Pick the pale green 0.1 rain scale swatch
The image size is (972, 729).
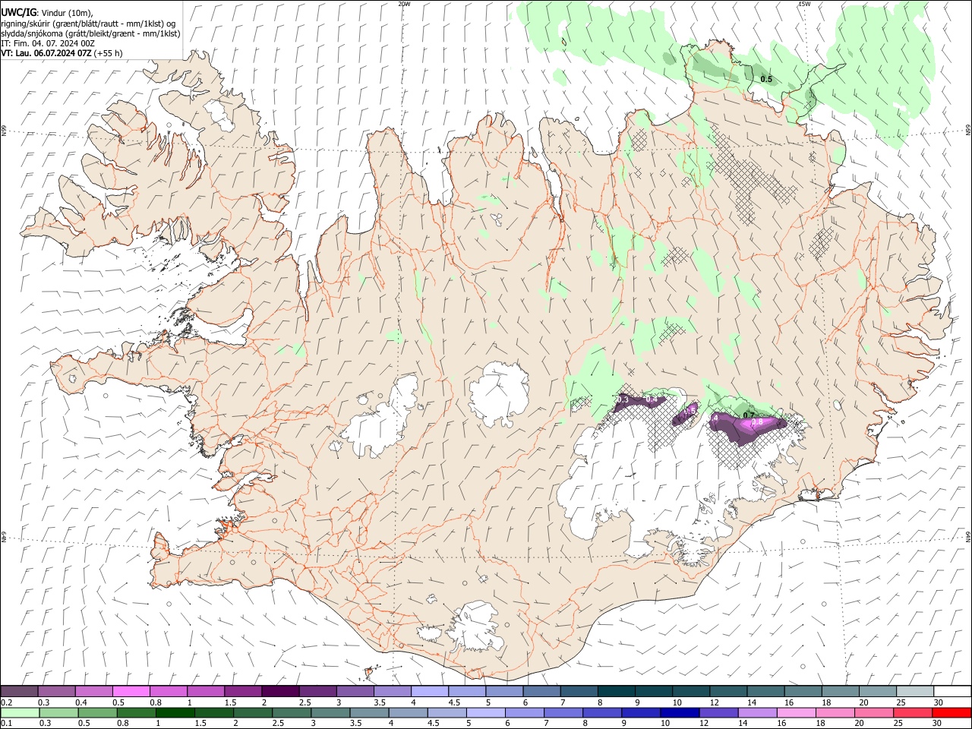click(20, 712)
